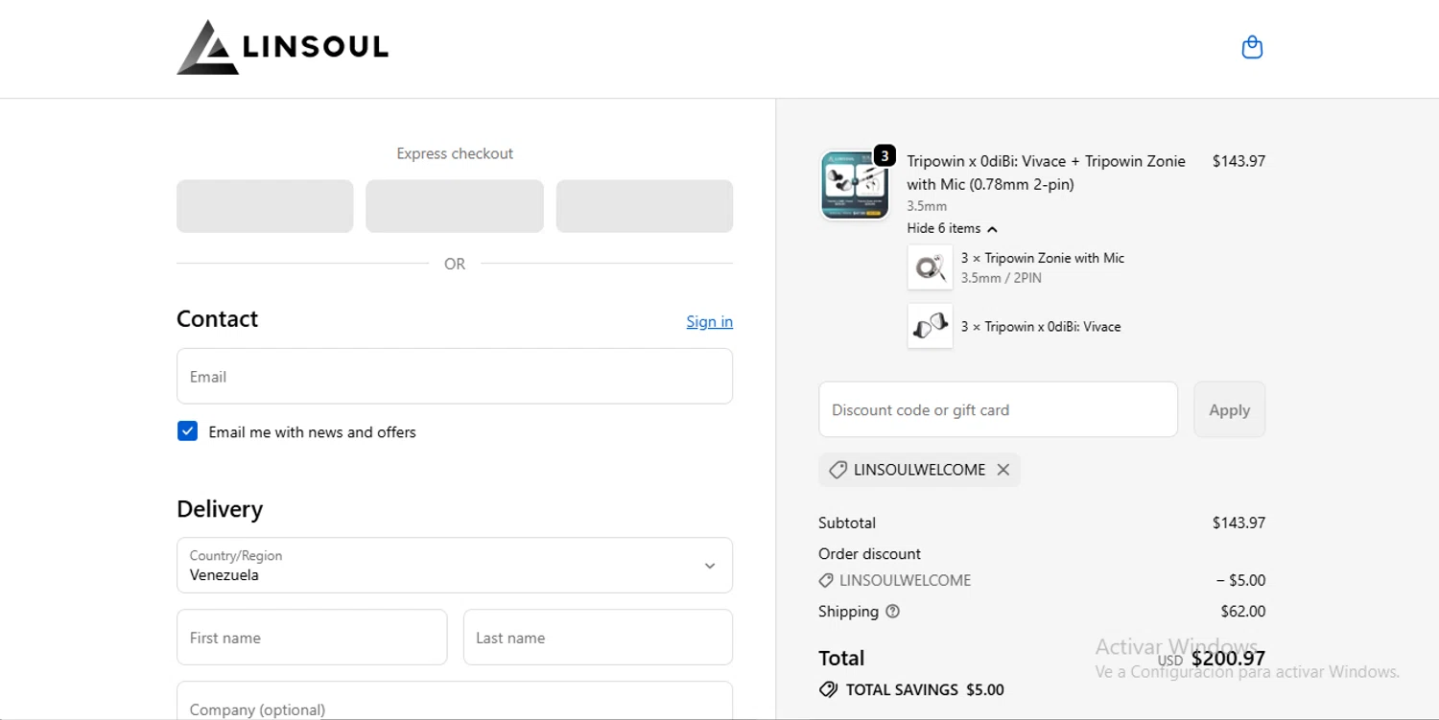This screenshot has width=1439, height=720.
Task: Click the 3.5mm / 2PIN variant text
Action: coord(1002,278)
